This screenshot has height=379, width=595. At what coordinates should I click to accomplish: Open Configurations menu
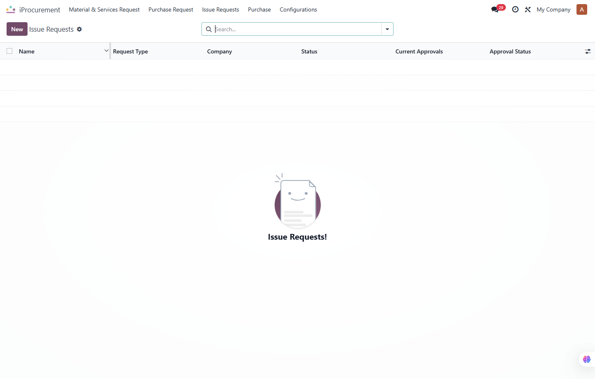(x=298, y=9)
